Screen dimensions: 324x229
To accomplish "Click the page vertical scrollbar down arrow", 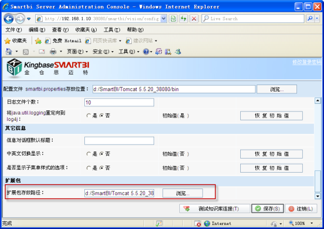I will pos(318,196).
